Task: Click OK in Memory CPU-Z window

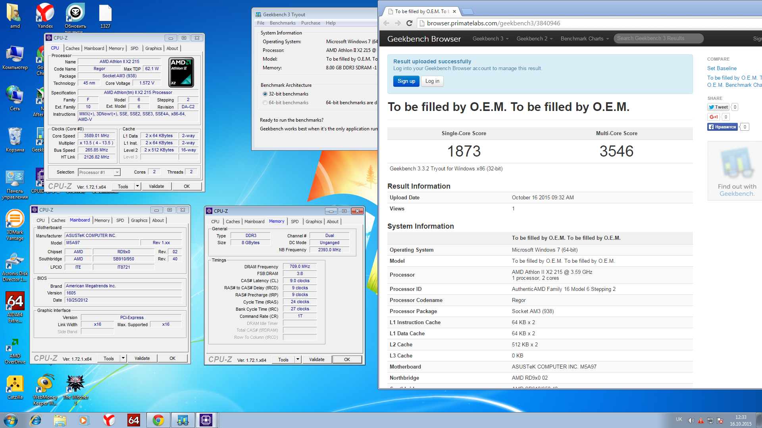Action: (x=347, y=359)
